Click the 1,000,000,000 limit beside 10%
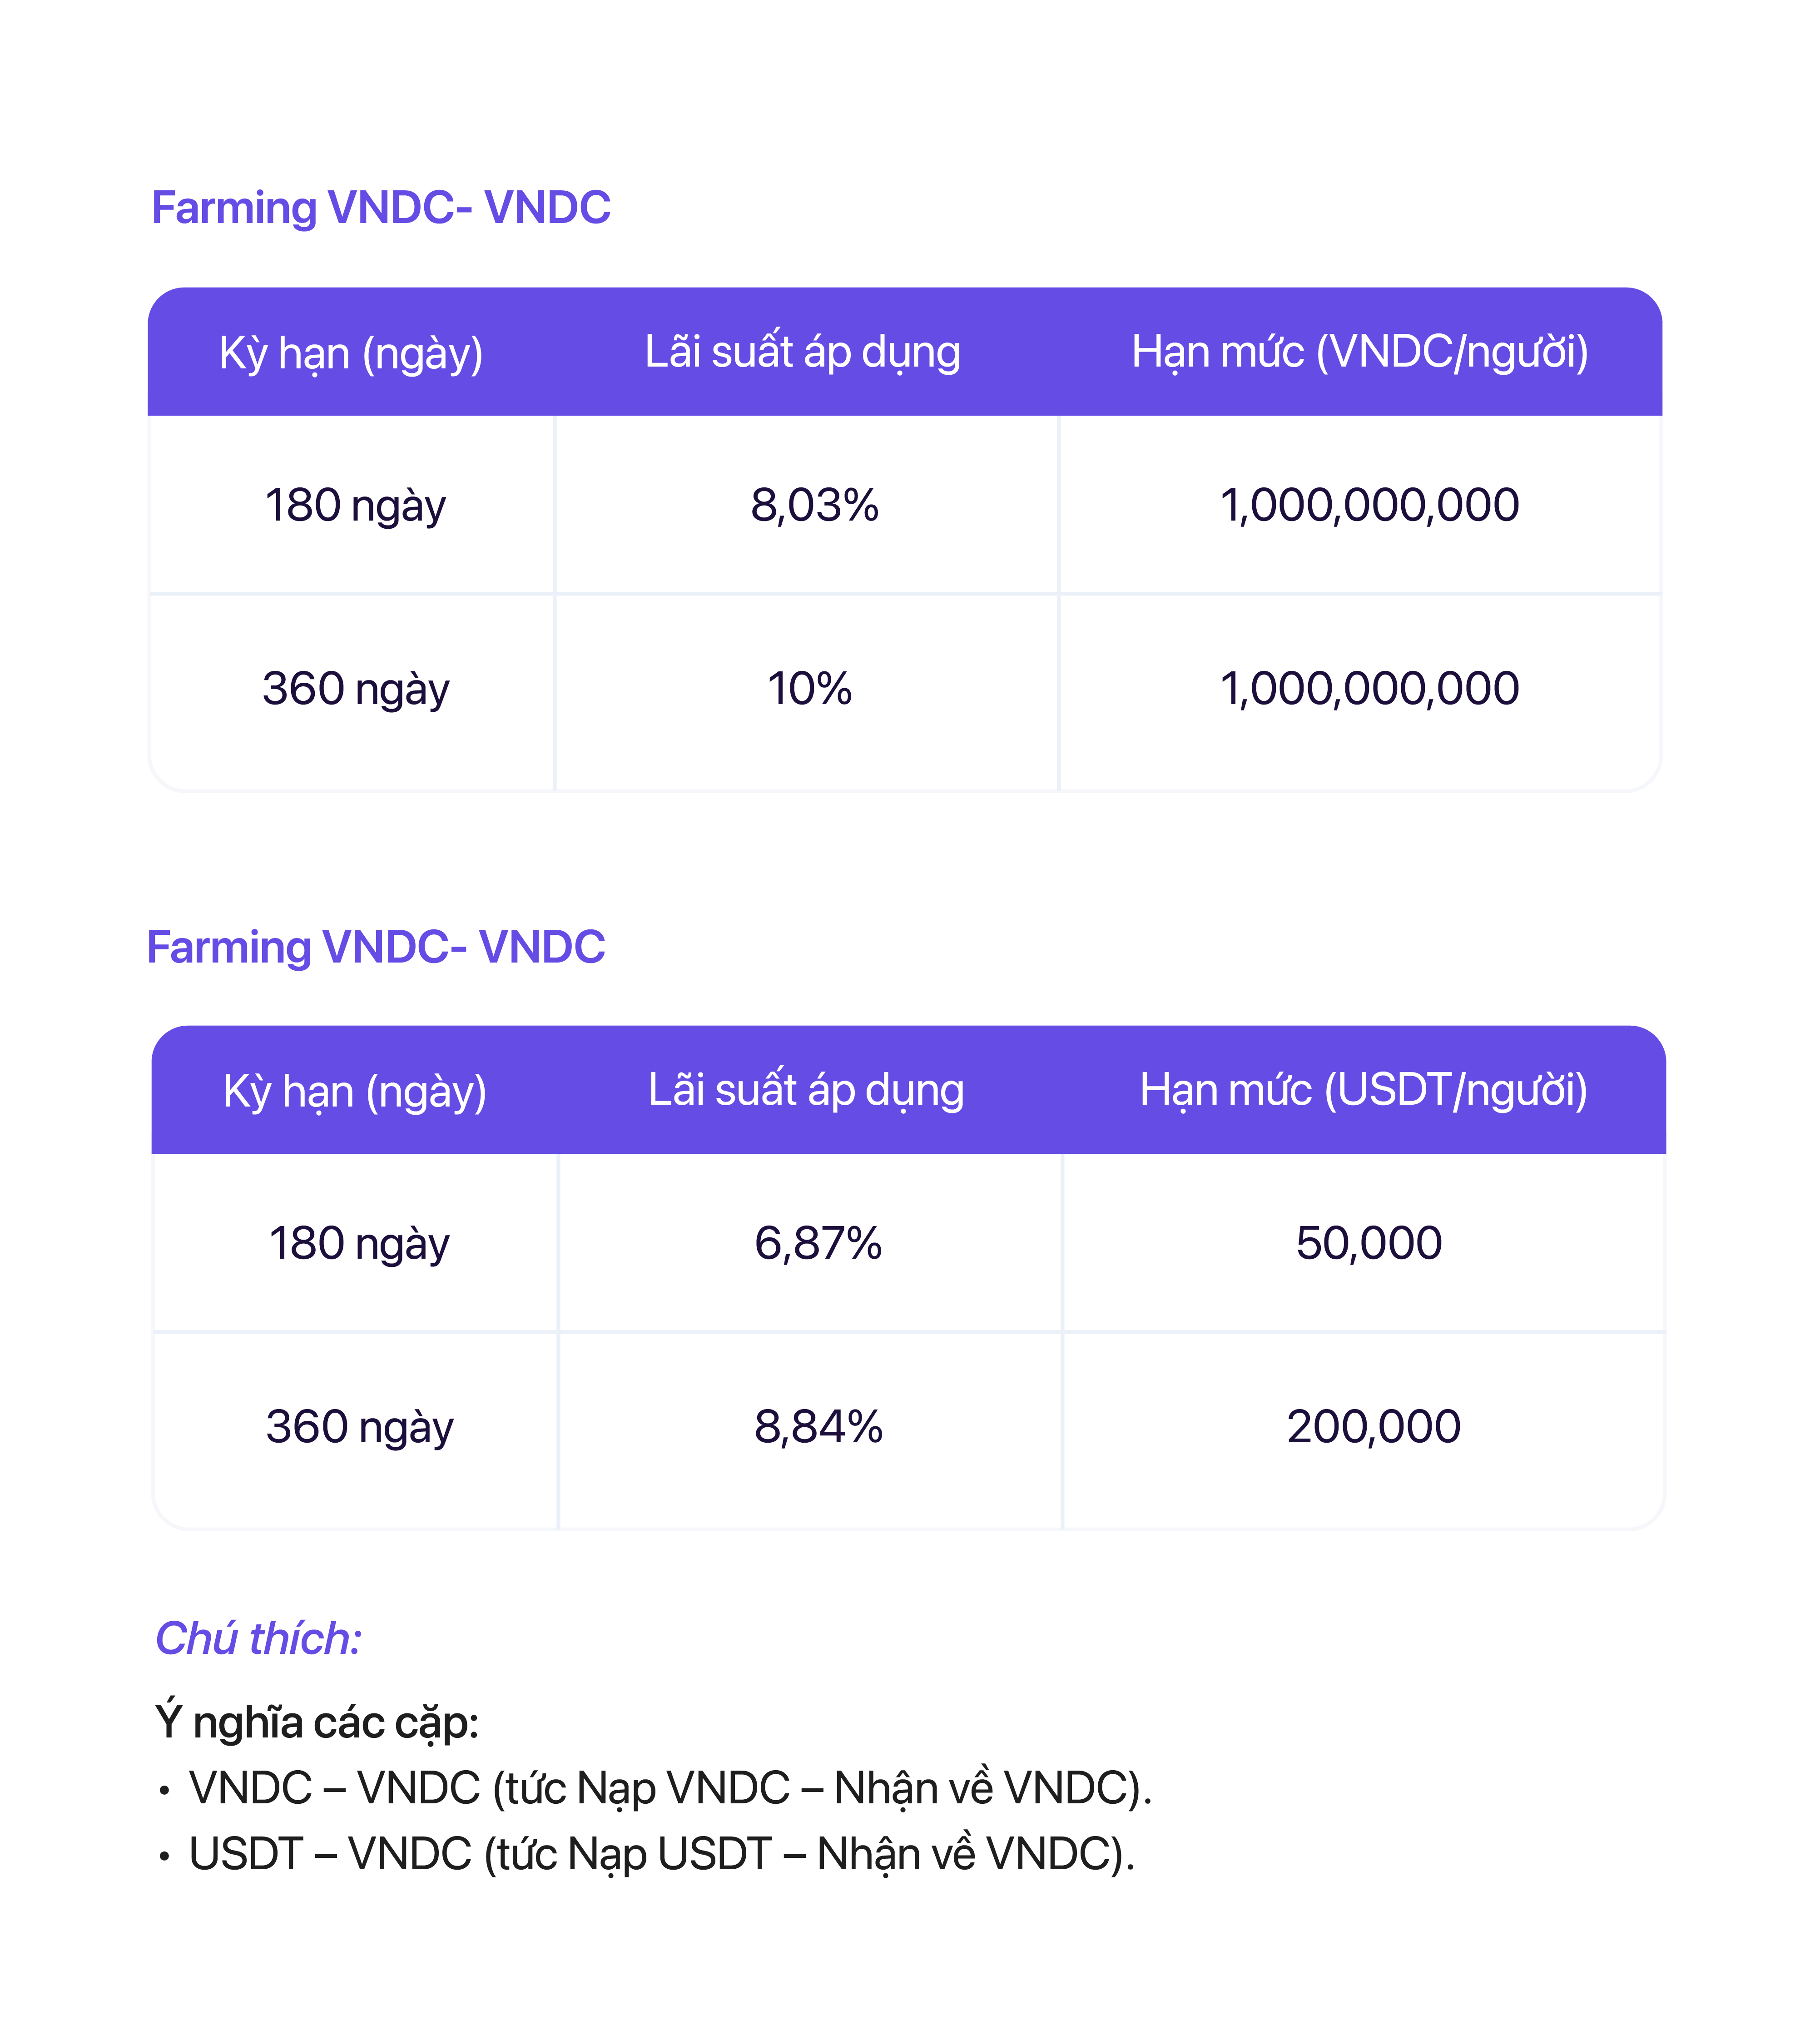This screenshot has height=2035, width=1820. [x=1369, y=689]
